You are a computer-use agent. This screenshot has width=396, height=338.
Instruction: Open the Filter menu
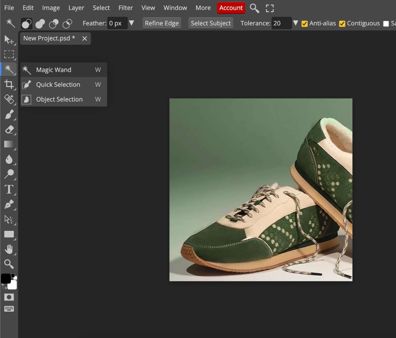[x=125, y=8]
